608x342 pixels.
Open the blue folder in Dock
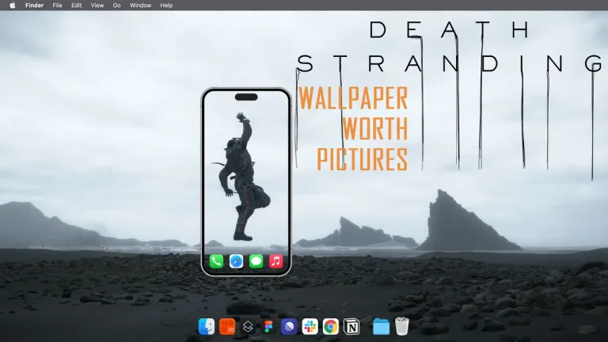click(381, 326)
